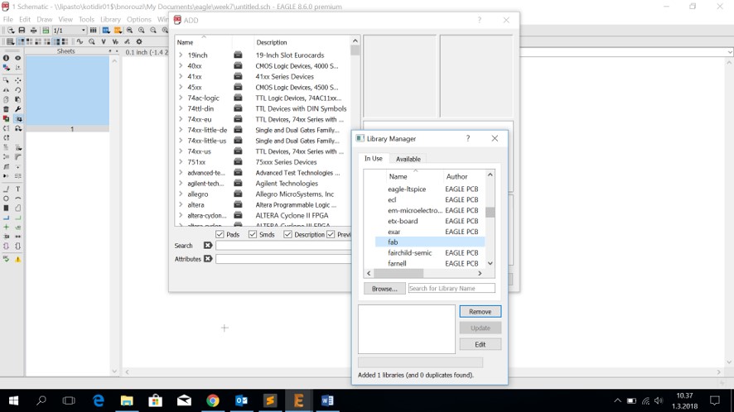The image size is (734, 412).
Task: Select the Change wrench tool
Action: coord(17,109)
